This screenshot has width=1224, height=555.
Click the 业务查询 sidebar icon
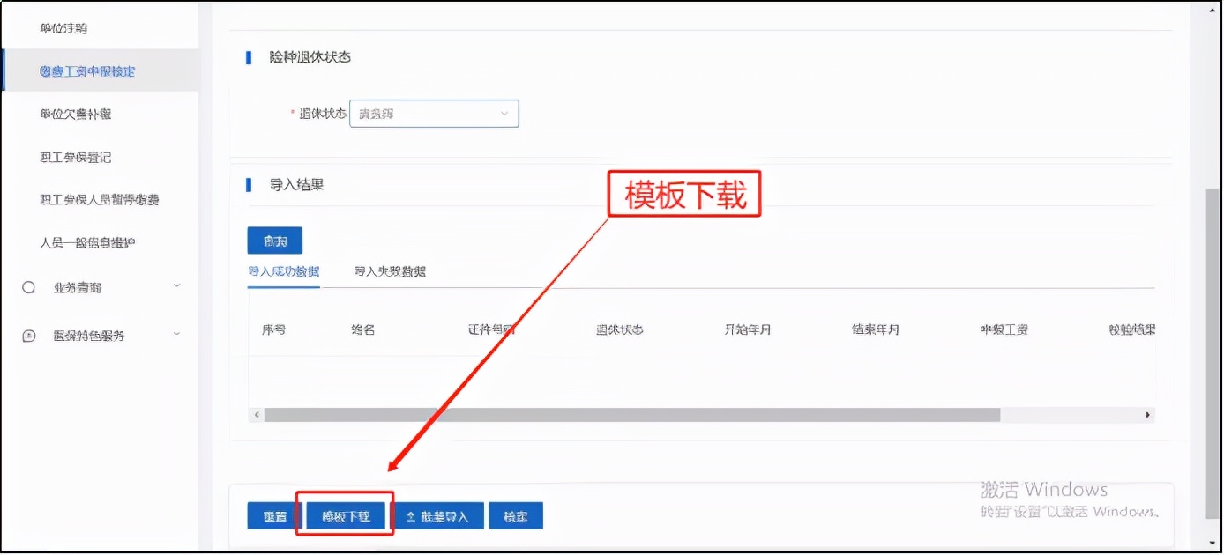pos(27,286)
